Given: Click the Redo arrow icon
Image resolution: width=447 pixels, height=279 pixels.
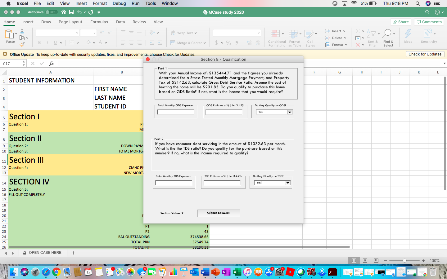Looking at the screenshot, I should (91, 12).
